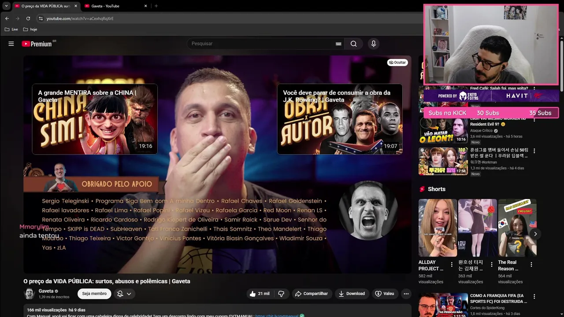The width and height of the screenshot is (564, 317).
Task: Click the Download button
Action: click(x=352, y=294)
